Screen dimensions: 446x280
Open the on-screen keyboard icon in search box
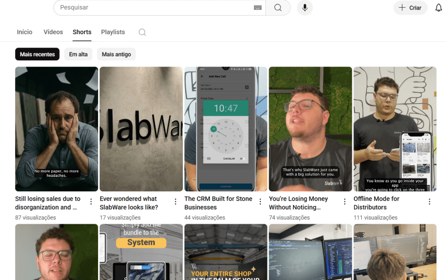pos(258,8)
